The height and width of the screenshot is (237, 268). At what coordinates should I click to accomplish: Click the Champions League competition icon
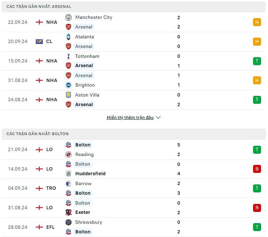pos(39,42)
